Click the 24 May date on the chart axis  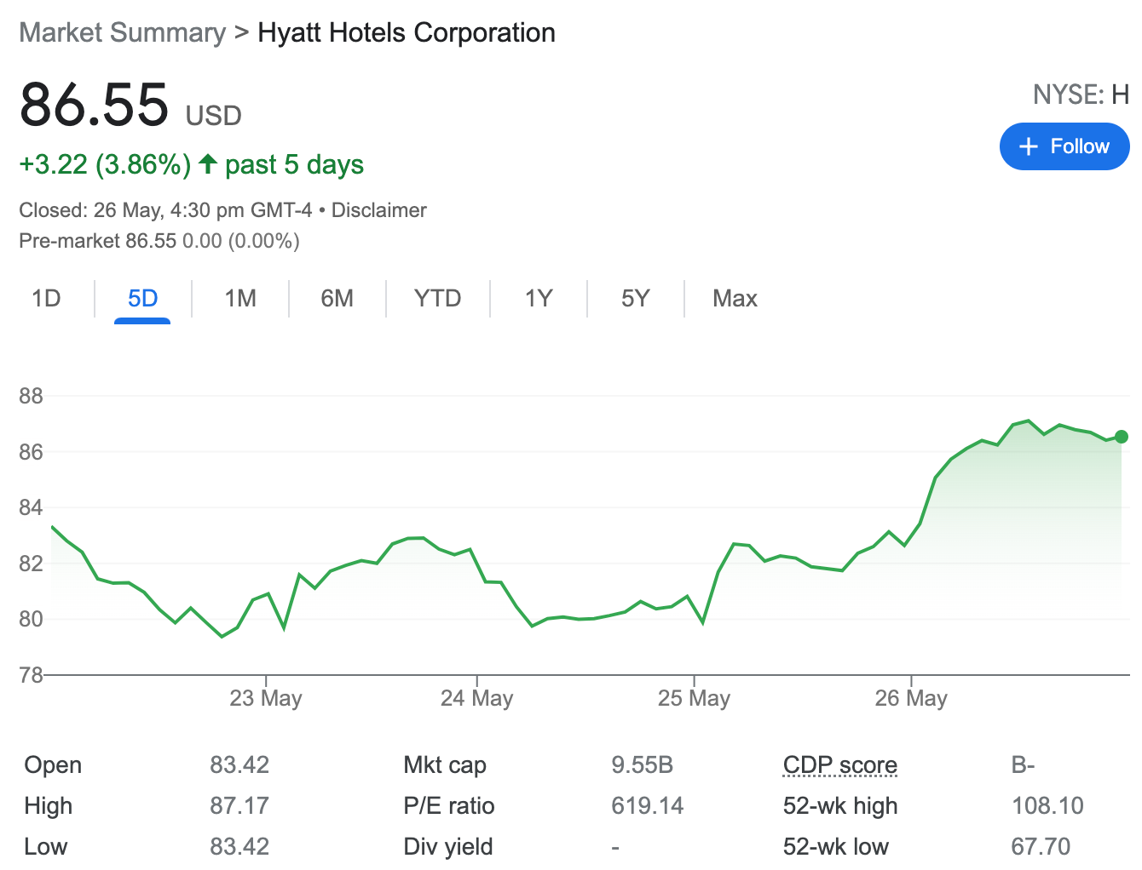click(476, 698)
